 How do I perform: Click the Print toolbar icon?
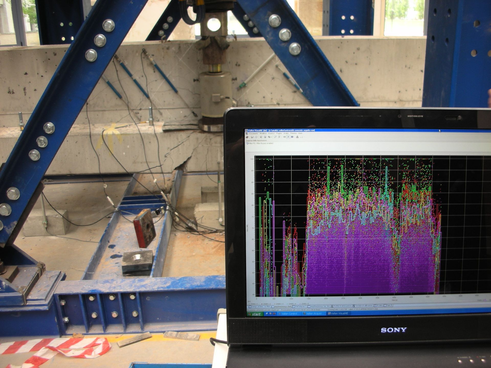pos(265,137)
